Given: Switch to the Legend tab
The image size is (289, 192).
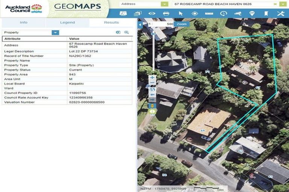Looking at the screenshot, I should (67, 22).
